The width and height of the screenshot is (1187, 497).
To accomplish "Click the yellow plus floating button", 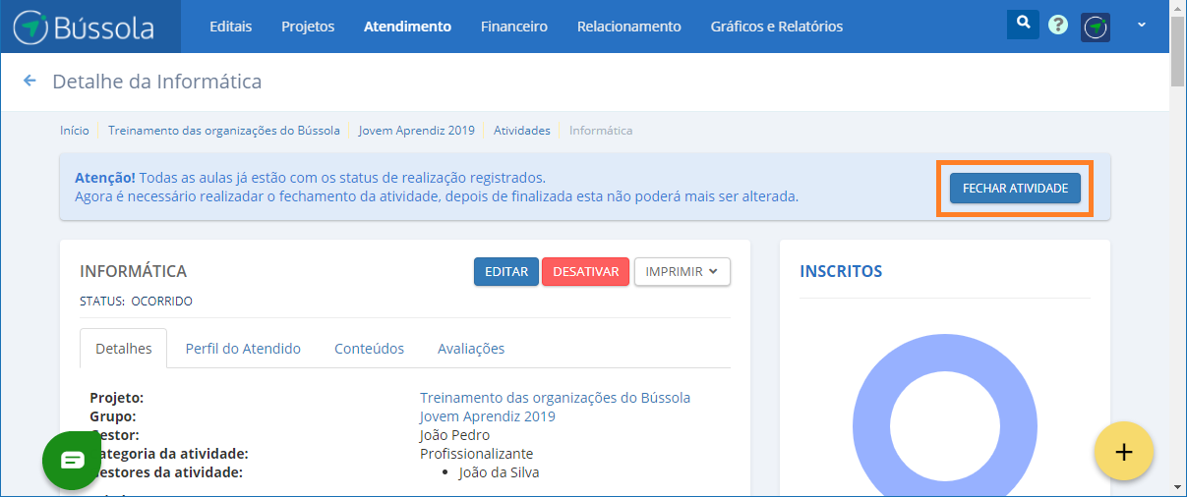I will (x=1123, y=451).
